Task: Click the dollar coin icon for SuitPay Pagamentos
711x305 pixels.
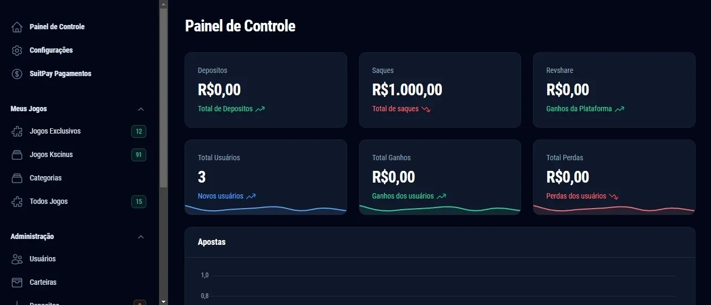Action: 17,74
